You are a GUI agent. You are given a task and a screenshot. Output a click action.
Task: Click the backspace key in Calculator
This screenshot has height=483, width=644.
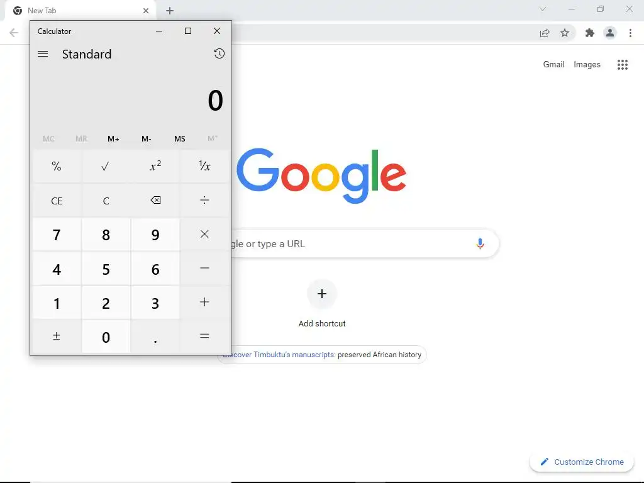[155, 201]
